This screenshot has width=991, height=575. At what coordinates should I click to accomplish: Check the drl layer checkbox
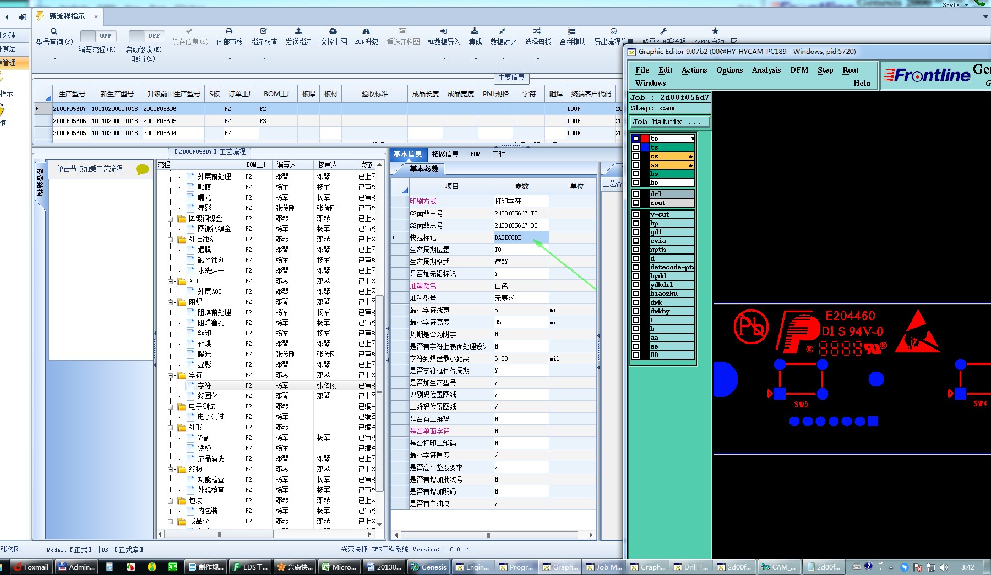636,194
